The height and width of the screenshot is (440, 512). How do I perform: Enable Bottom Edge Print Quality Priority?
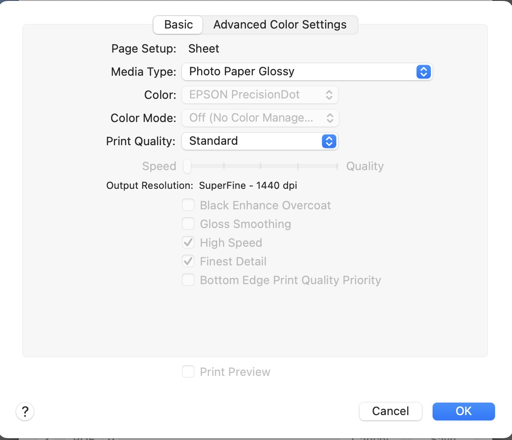(x=188, y=280)
